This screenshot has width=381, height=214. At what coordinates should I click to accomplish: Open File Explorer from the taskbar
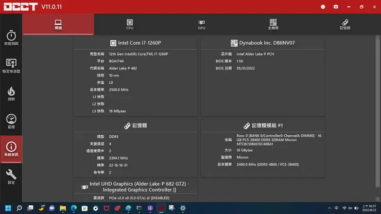pyautogui.click(x=63, y=208)
